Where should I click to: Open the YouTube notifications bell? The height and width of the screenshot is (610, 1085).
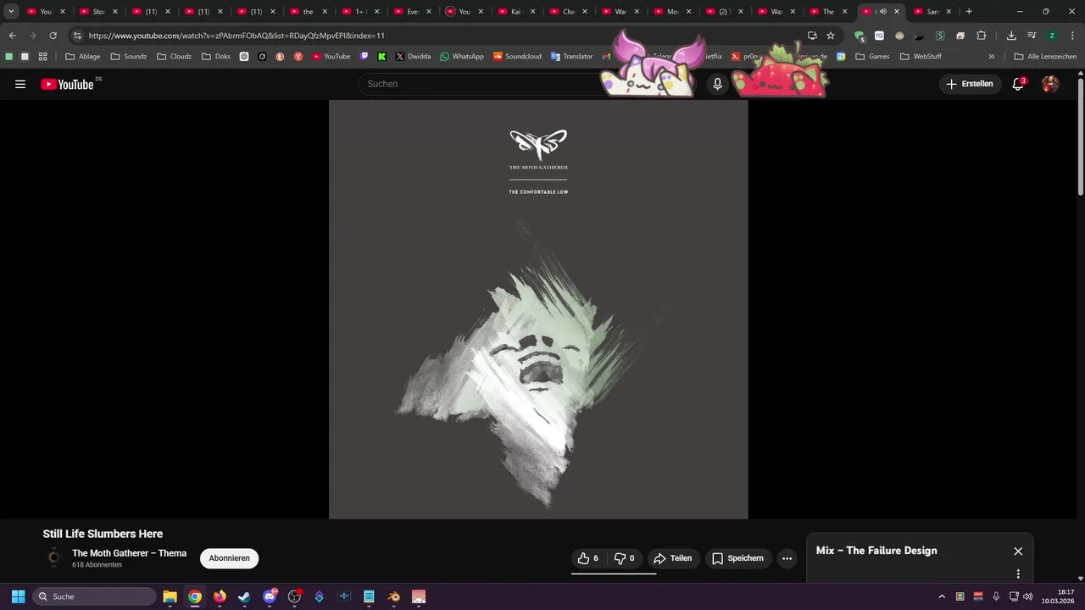tap(1018, 84)
